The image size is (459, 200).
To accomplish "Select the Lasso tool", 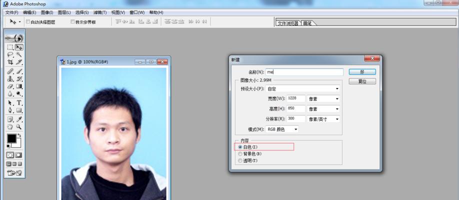I will point(10,55).
